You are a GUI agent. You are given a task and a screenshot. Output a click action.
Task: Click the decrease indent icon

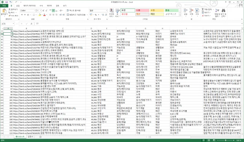pyautogui.click(x=61, y=15)
